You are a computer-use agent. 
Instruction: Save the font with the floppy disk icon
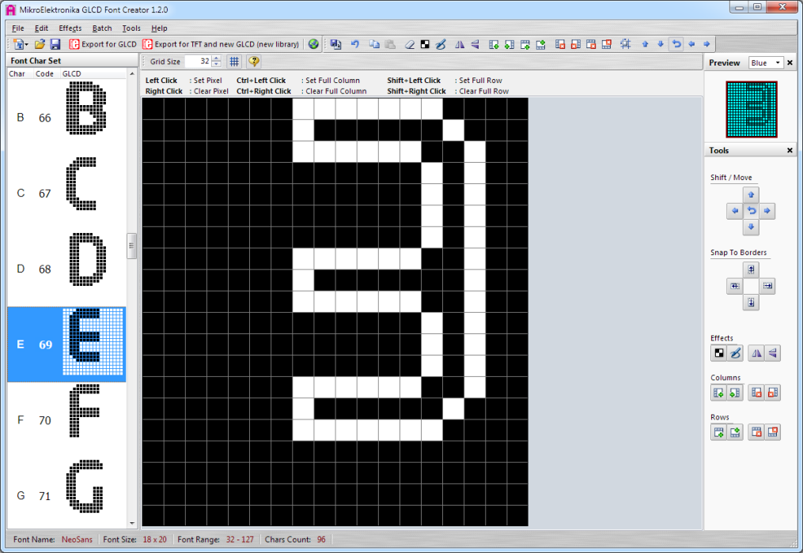55,44
